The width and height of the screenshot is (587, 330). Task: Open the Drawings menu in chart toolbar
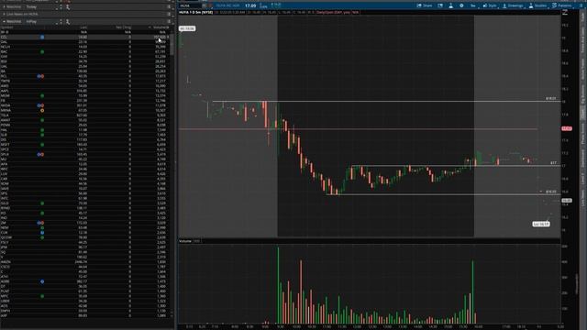pyautogui.click(x=513, y=5)
